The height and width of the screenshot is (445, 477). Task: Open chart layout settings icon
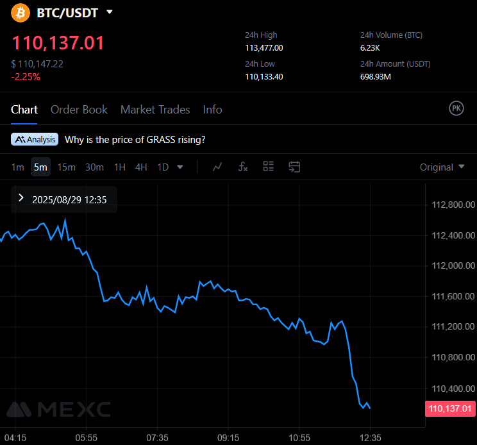tap(269, 167)
